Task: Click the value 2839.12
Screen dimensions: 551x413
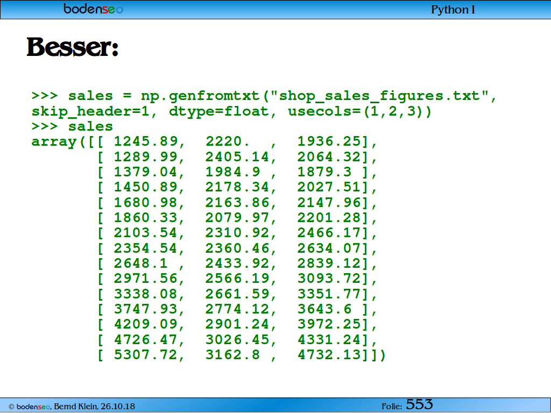Action: pyautogui.click(x=329, y=263)
